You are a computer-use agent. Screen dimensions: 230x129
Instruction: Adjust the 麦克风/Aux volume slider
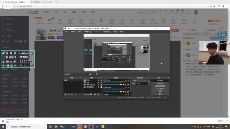[x=113, y=85]
